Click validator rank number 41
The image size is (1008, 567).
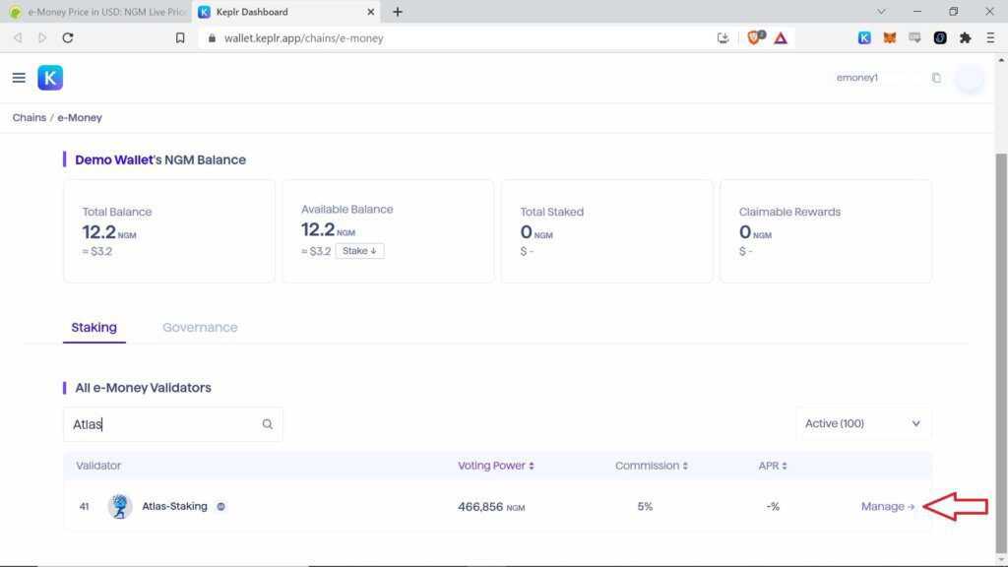(x=85, y=507)
